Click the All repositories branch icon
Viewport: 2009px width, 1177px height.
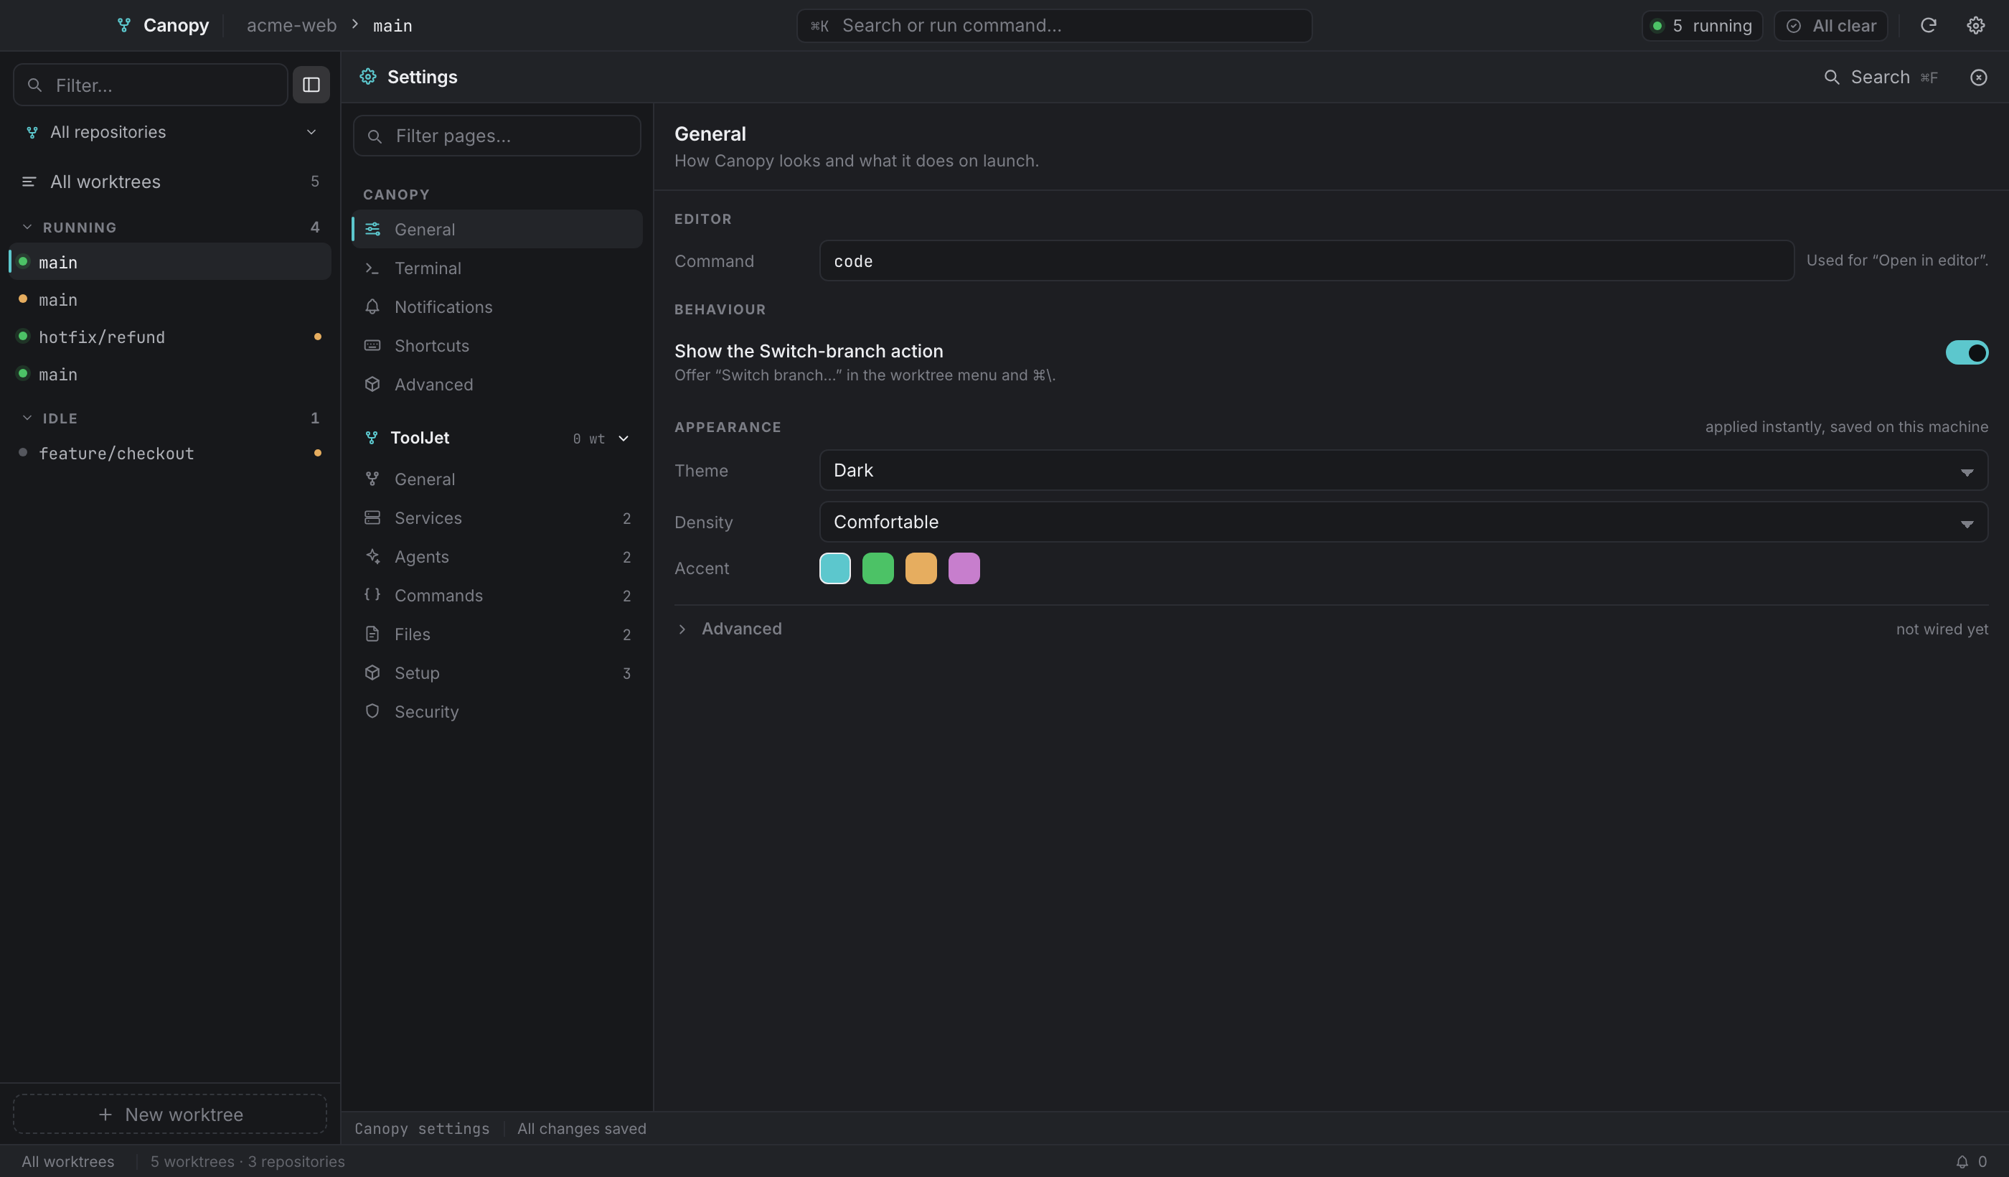click(32, 132)
